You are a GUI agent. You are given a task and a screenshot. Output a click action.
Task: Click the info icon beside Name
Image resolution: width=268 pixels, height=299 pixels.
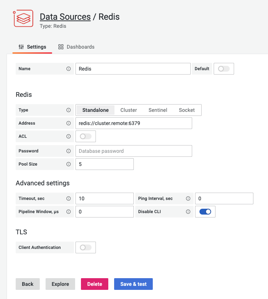coord(69,69)
